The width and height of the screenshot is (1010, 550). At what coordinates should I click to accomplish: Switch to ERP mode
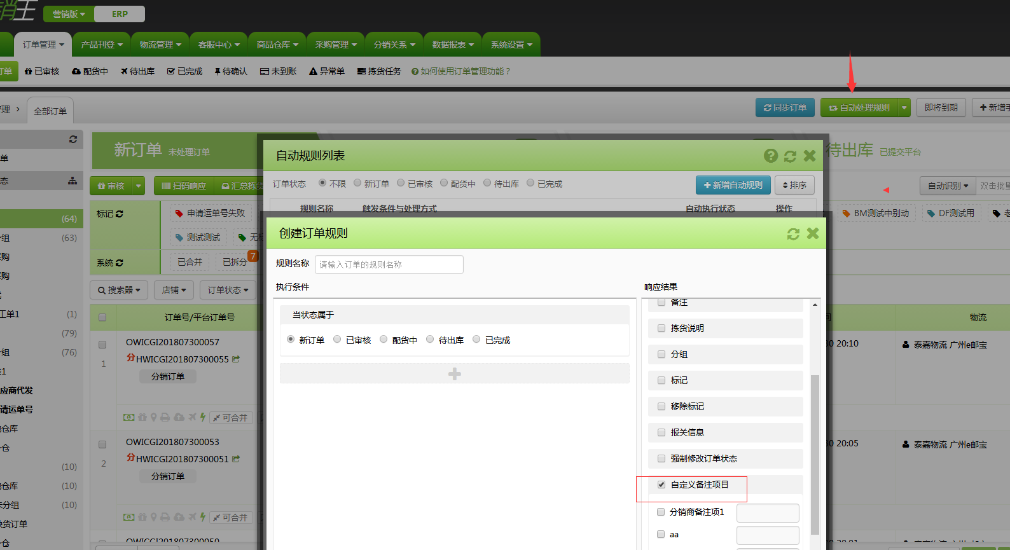coord(120,14)
